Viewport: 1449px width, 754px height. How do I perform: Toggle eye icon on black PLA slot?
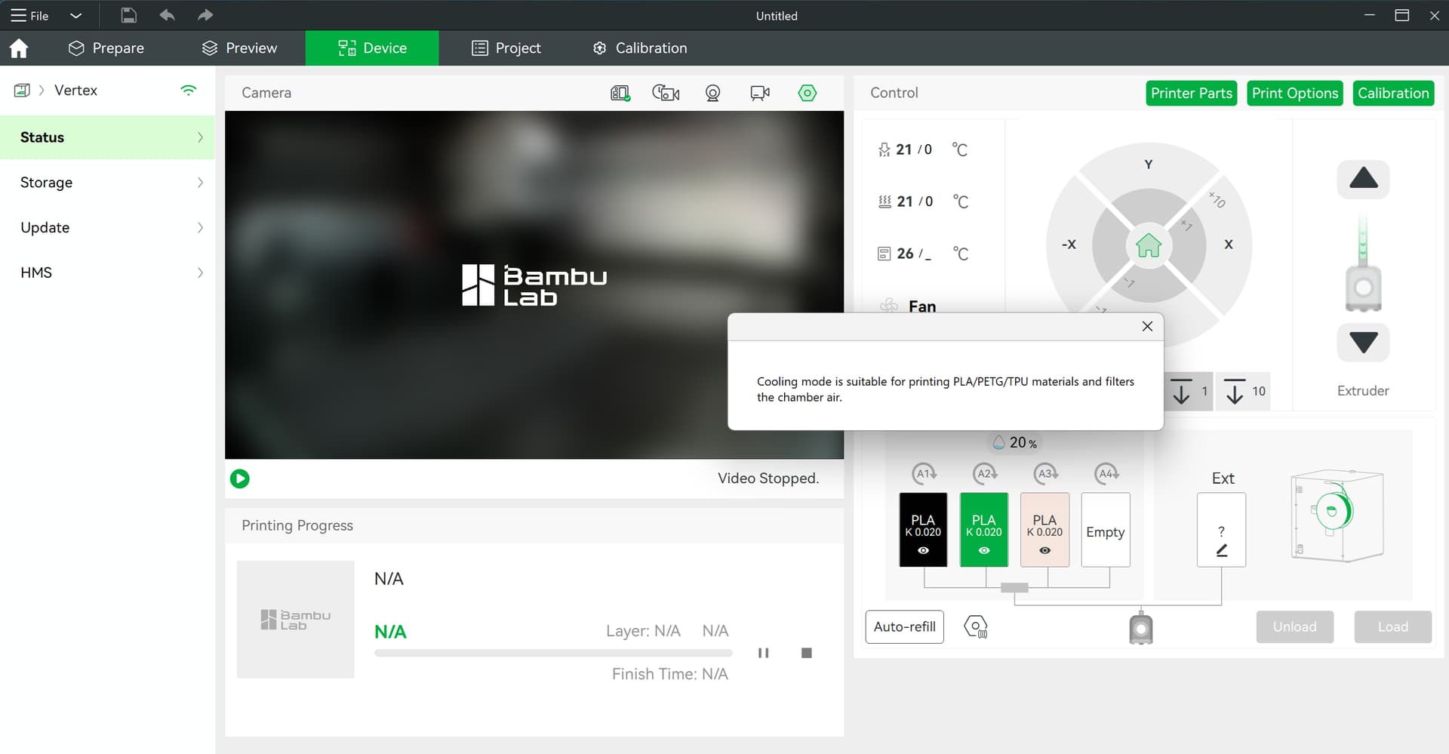(x=923, y=551)
